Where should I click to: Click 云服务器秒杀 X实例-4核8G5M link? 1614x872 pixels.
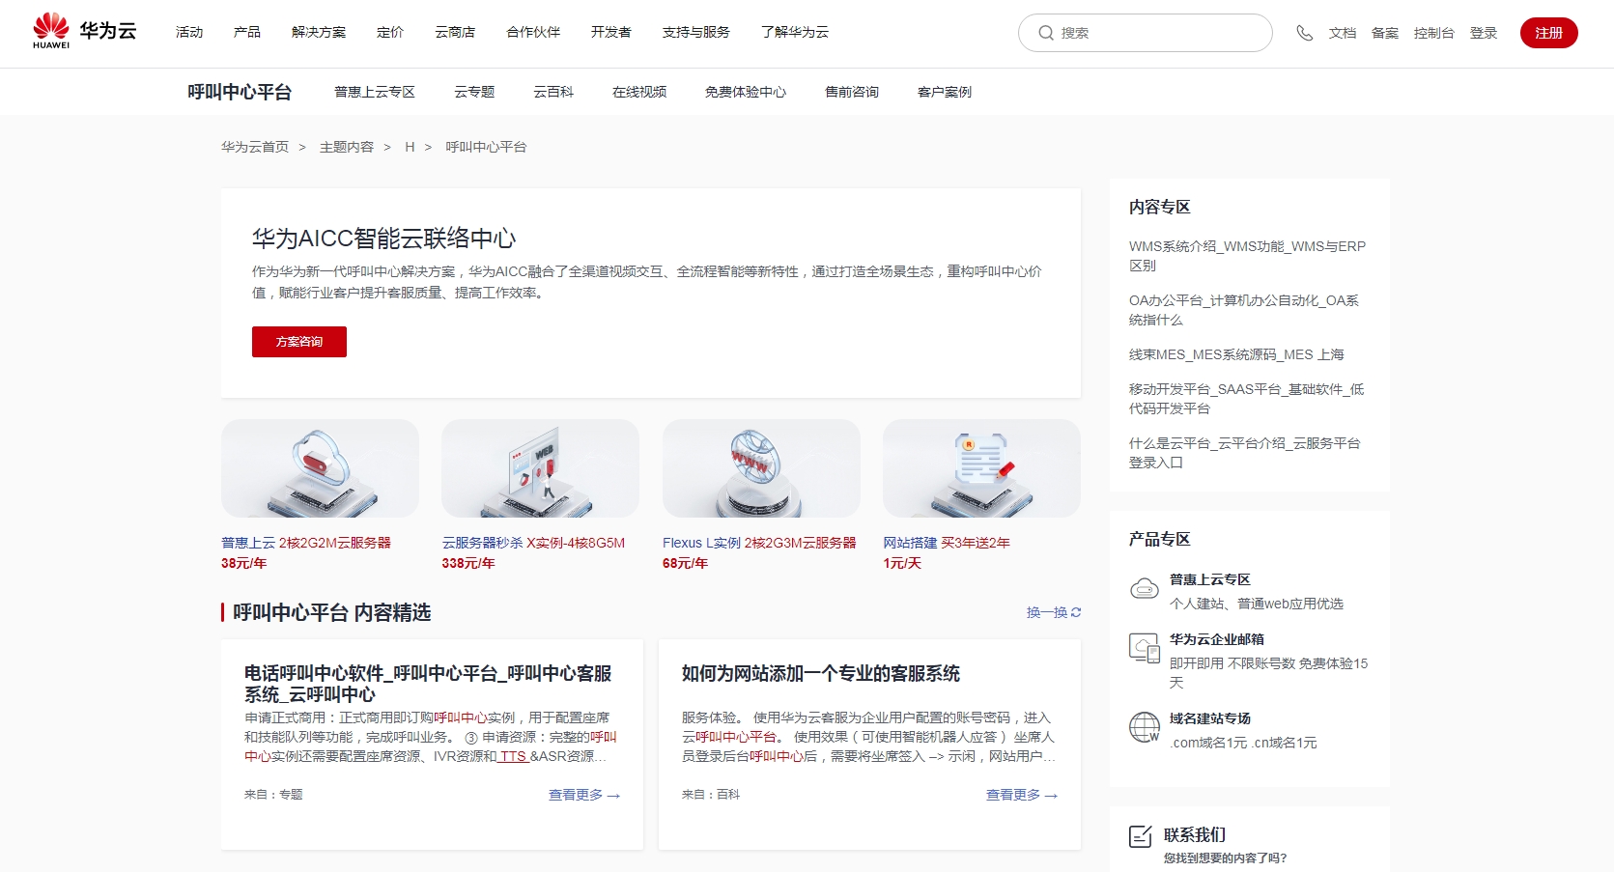click(x=533, y=543)
